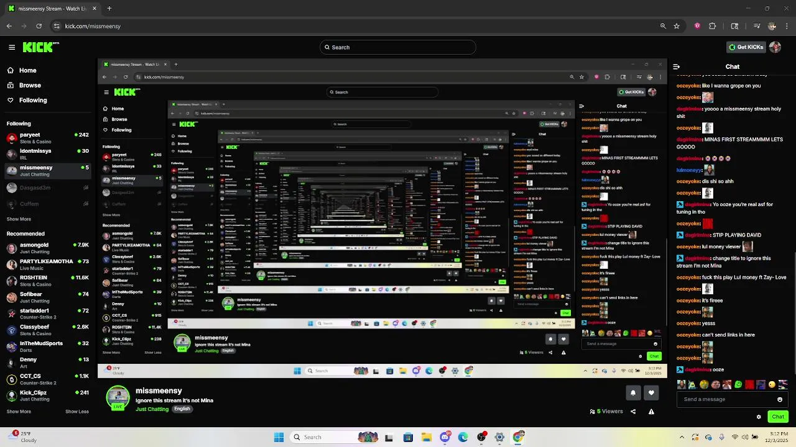Image resolution: width=796 pixels, height=447 pixels.
Task: Open InTheMudSports recommended channel
Action: pyautogui.click(x=47, y=346)
